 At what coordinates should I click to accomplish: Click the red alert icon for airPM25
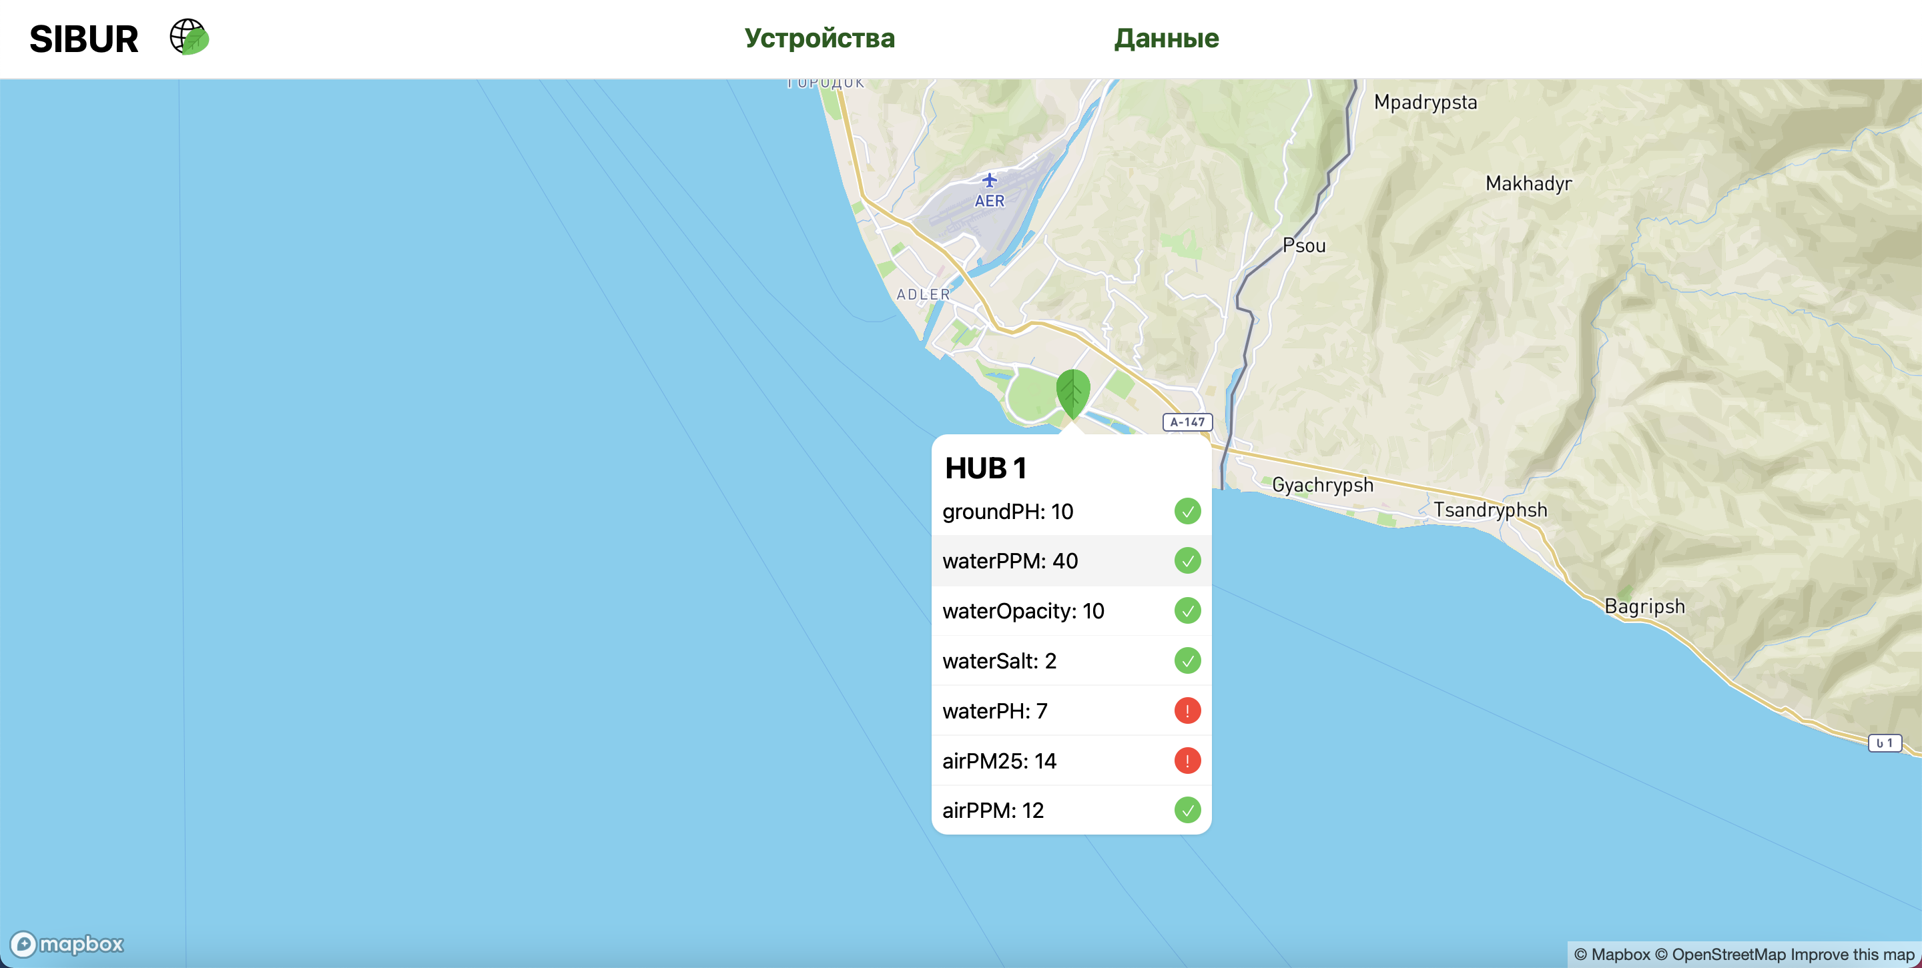[1187, 761]
